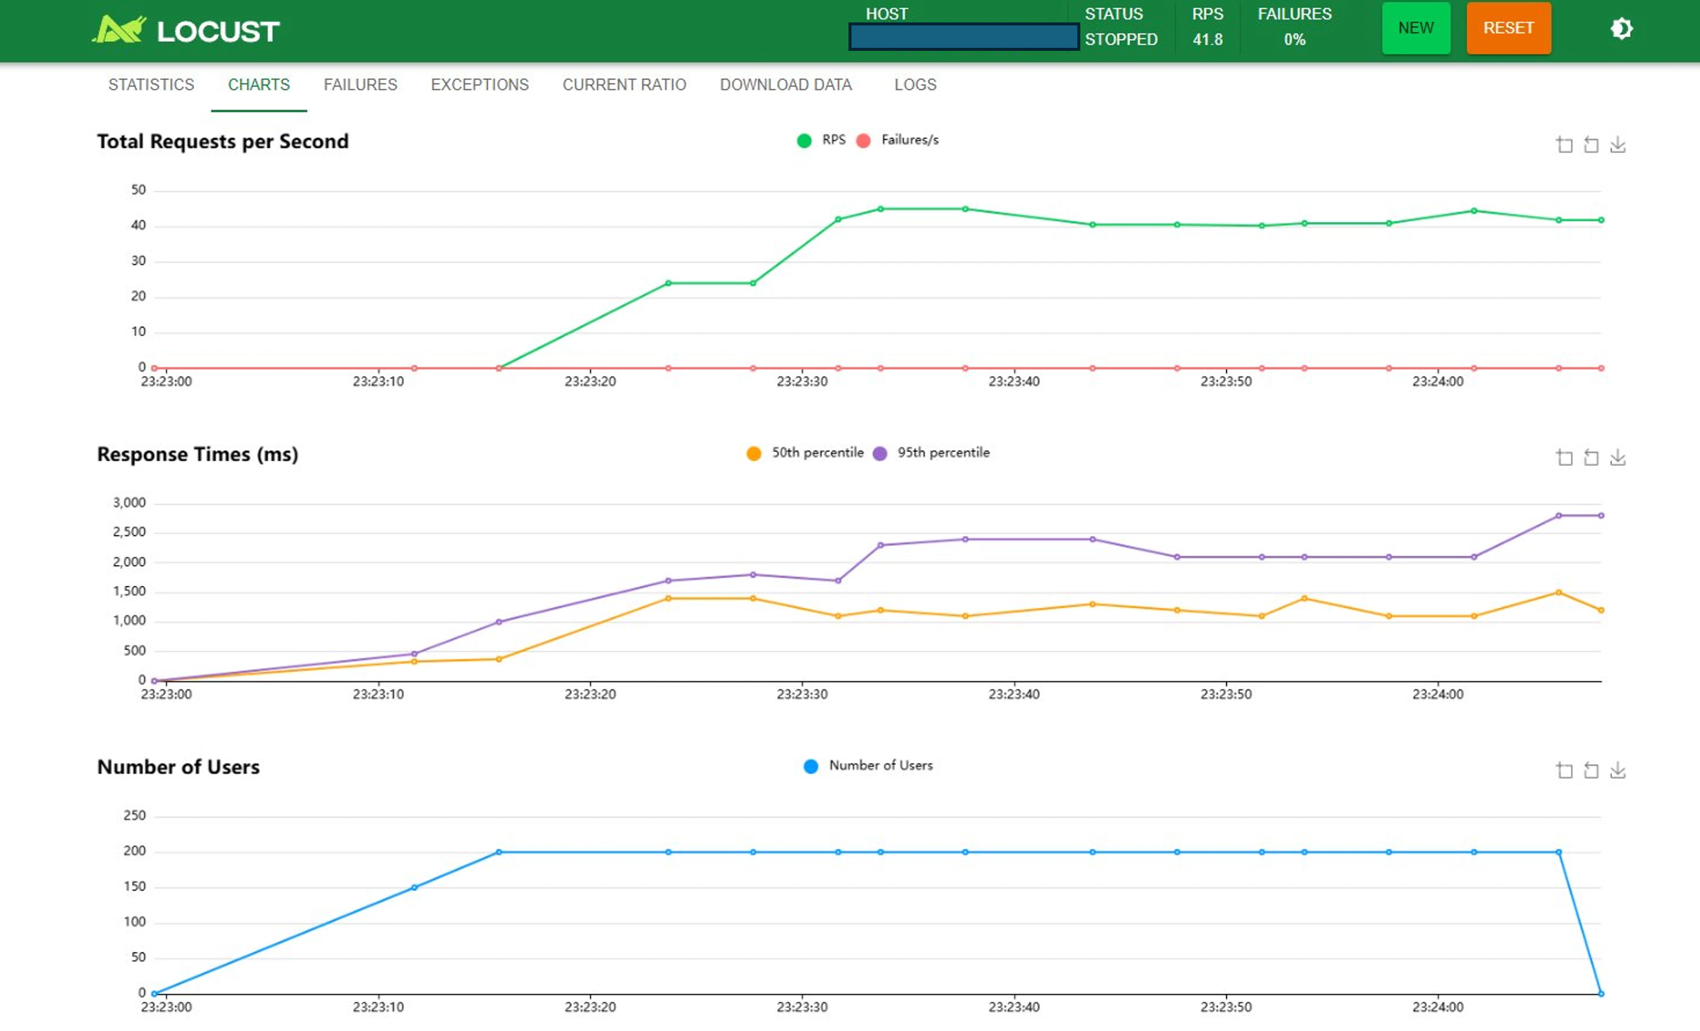The height and width of the screenshot is (1031, 1700).
Task: Toggle the 50th percentile legend entry
Action: (x=805, y=453)
